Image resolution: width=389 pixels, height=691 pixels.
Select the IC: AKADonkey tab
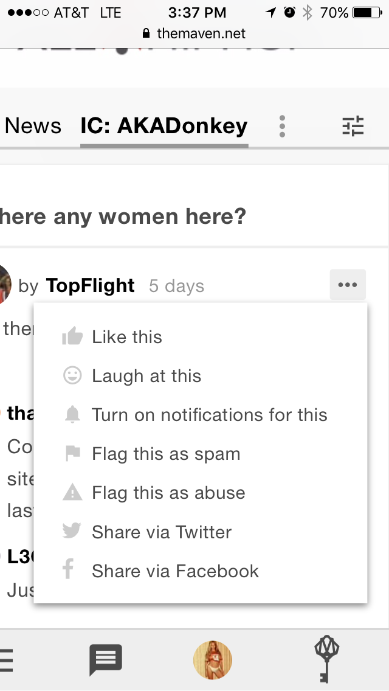point(164,126)
